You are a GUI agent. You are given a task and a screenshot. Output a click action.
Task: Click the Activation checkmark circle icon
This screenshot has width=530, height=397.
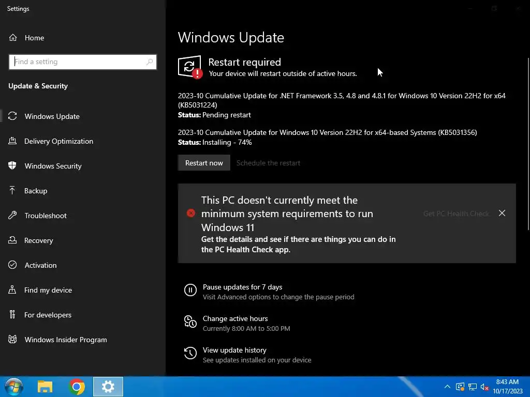tap(12, 265)
